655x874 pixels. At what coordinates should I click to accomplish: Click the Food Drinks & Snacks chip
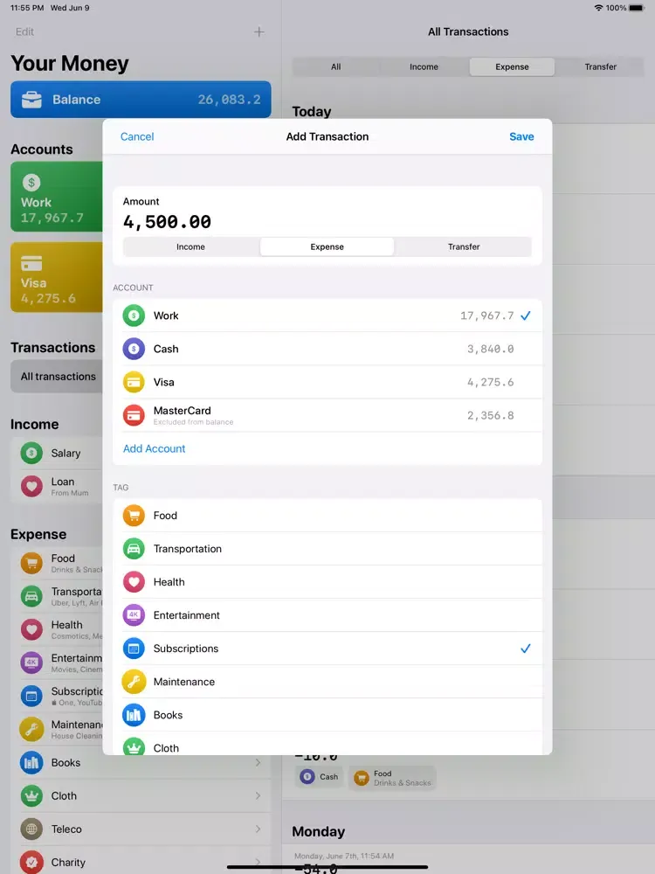click(393, 778)
